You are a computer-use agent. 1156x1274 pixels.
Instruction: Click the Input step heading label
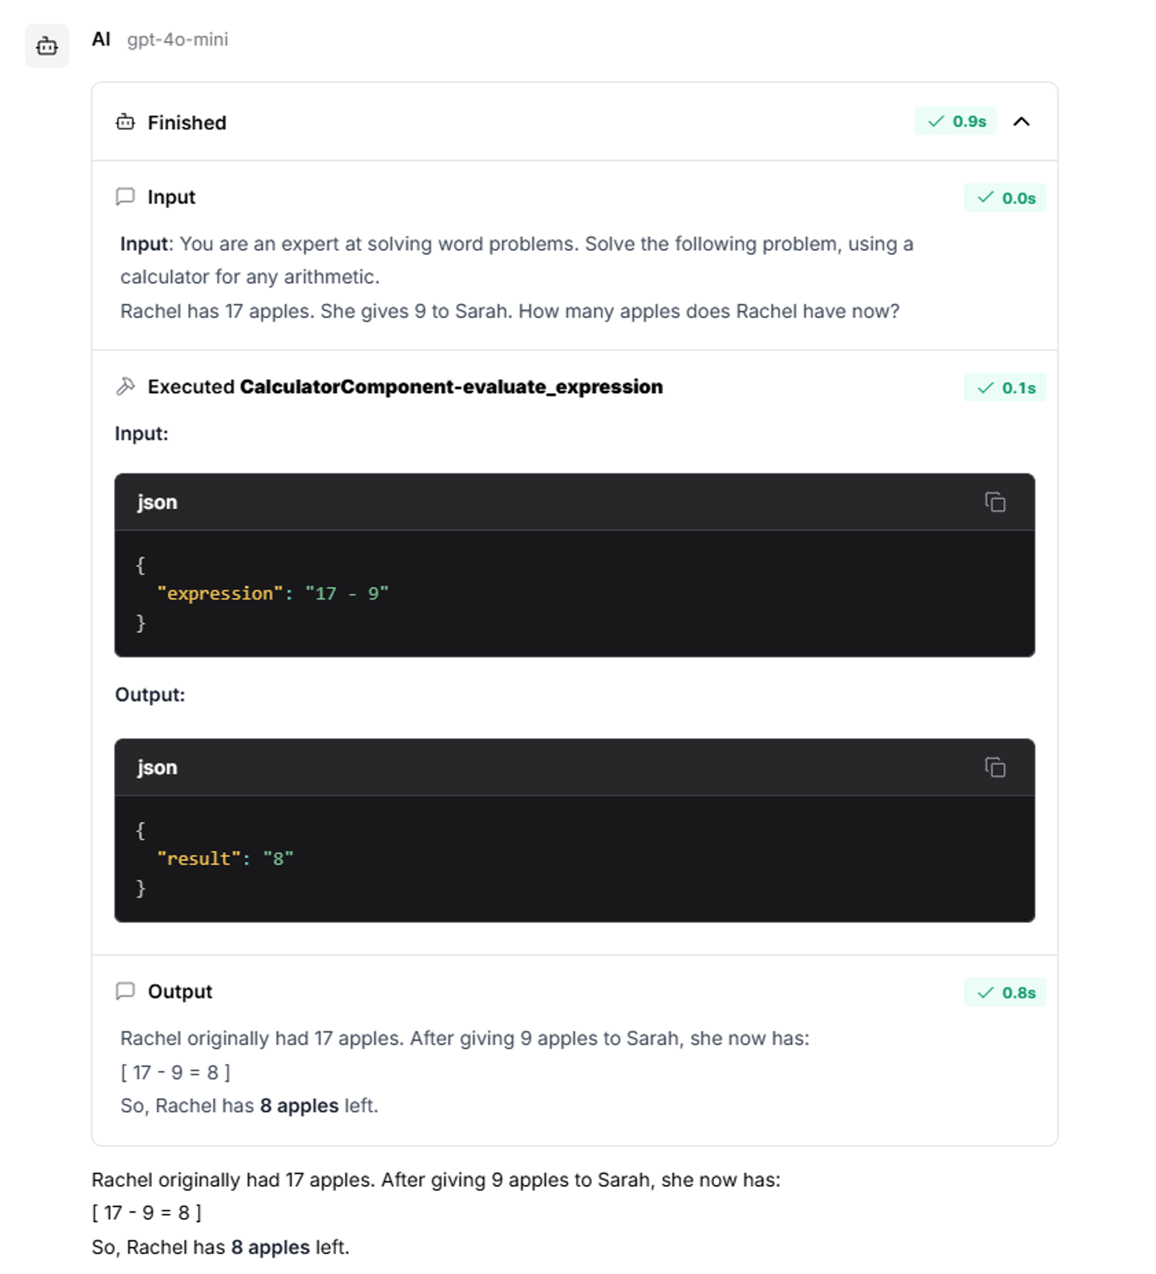tap(171, 197)
